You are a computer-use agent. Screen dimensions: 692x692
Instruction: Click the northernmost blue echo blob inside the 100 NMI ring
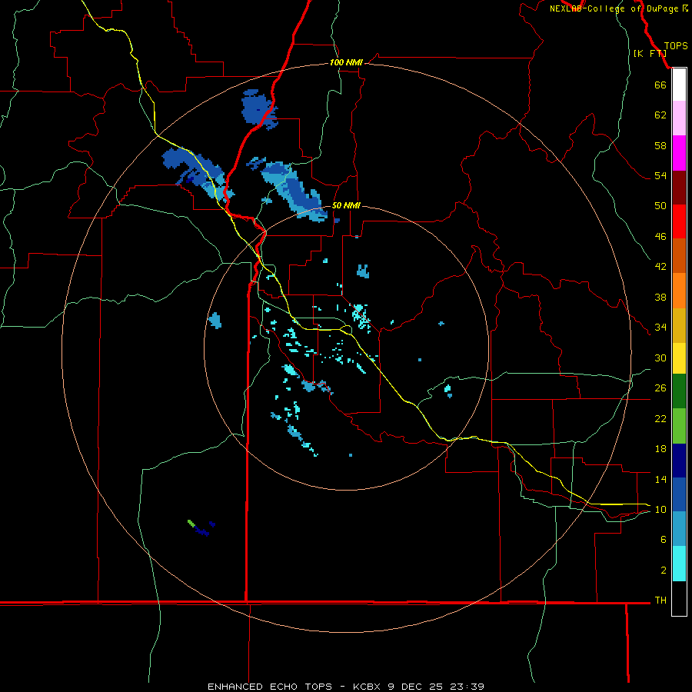(260, 109)
